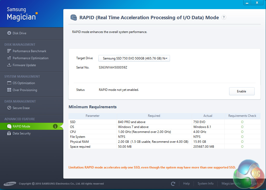Click the CPU requirement check circle
The image size is (266, 190).
(x=242, y=132)
